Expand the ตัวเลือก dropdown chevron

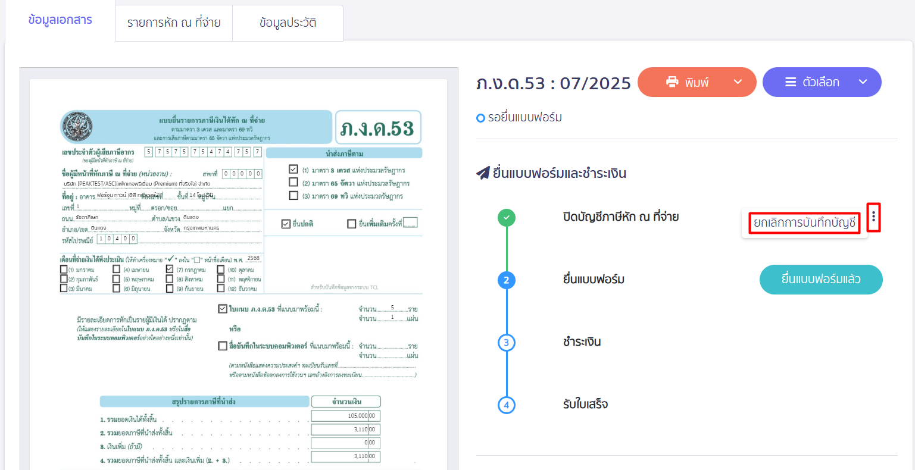863,82
